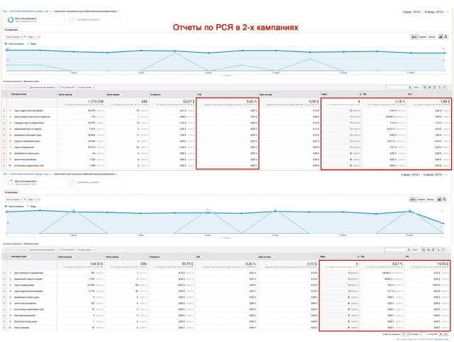Tick checkbox for row 10 in upper table
454x342 pixels.
pyautogui.click(x=4, y=165)
